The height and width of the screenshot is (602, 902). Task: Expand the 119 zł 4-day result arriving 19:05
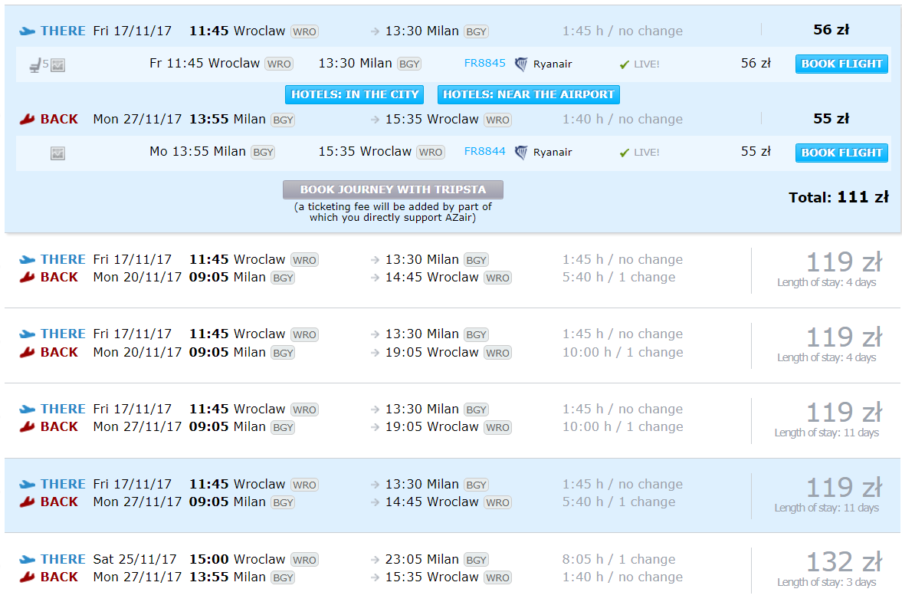452,345
